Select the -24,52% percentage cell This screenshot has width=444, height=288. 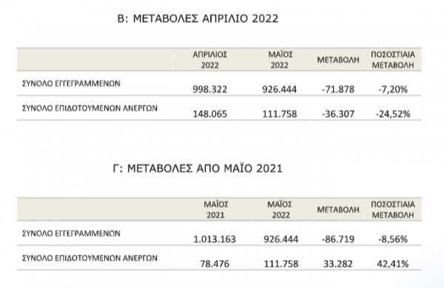click(393, 114)
